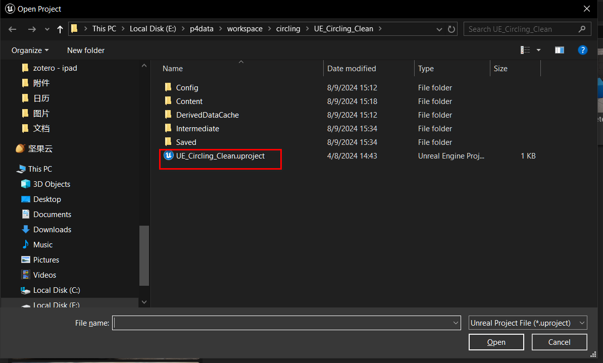Viewport: 603px width, 363px height.
Task: Open Unreal Project File type filter dropdown
Action: click(x=528, y=323)
